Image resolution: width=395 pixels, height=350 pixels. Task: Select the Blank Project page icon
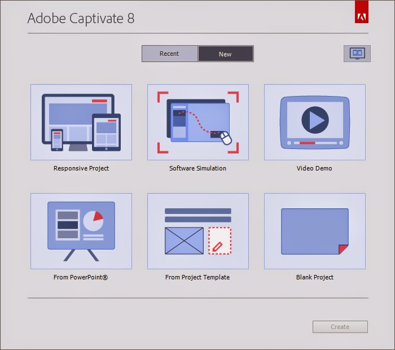[315, 231]
